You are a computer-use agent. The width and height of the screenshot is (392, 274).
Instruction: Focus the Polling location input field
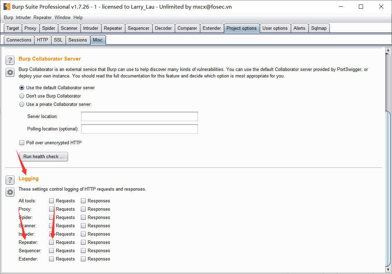139,129
